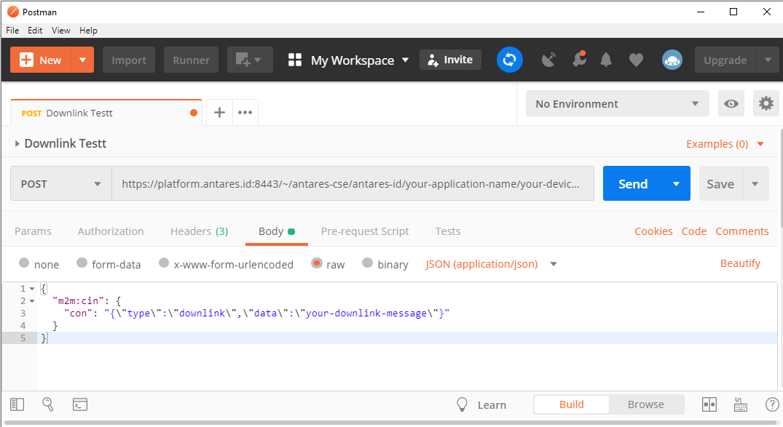
Task: Select the form-data body option
Action: tap(82, 264)
